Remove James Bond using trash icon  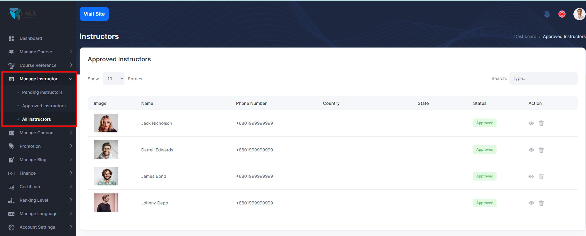541,177
